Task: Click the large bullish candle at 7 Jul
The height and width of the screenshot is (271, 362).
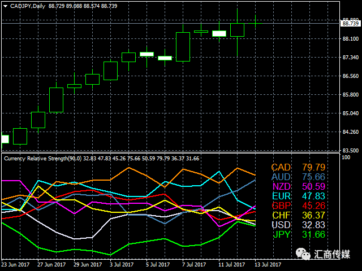Action: click(183, 47)
